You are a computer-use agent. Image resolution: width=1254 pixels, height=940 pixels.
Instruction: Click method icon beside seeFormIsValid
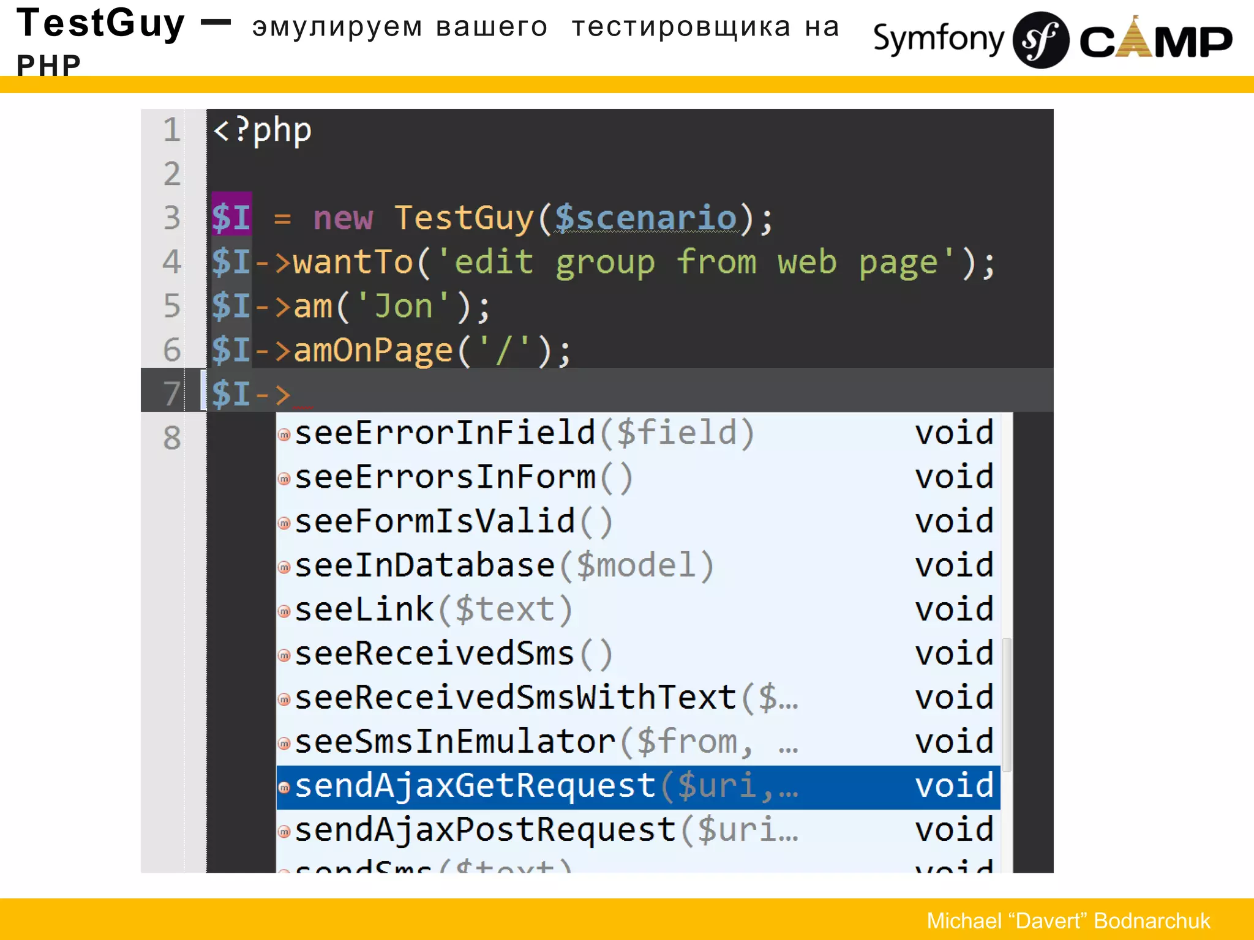tap(284, 523)
